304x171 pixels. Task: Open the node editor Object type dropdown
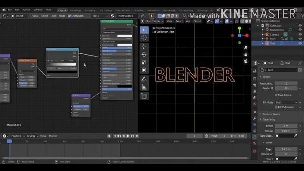20,16
